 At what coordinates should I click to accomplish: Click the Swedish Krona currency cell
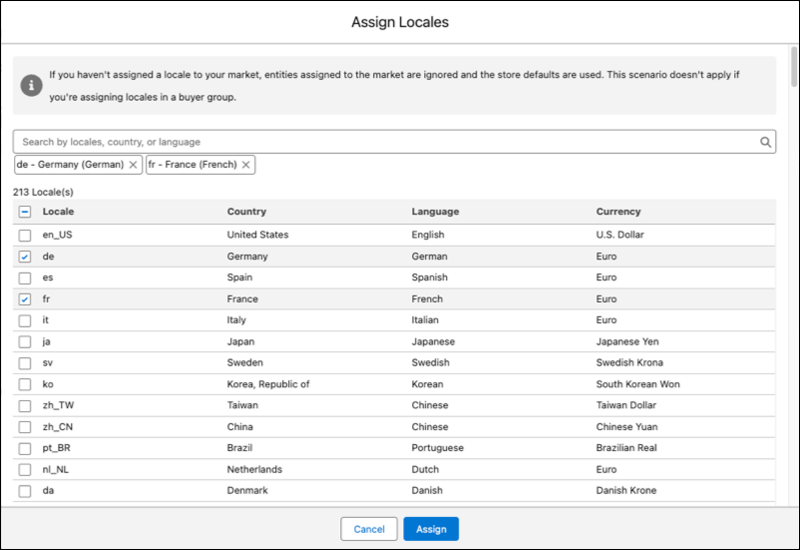click(x=629, y=362)
